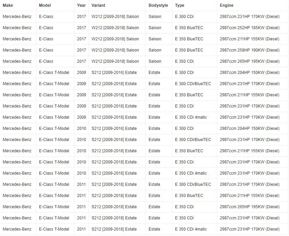Screen dimensions: 289x236
Task: Click the 231HP 170KW engine in the 2017 row
Action: 250,17
